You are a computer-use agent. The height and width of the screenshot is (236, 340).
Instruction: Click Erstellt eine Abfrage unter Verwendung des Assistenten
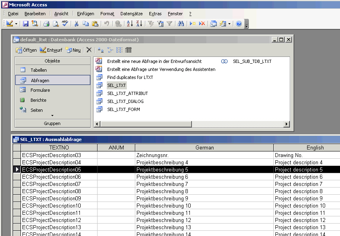point(161,69)
